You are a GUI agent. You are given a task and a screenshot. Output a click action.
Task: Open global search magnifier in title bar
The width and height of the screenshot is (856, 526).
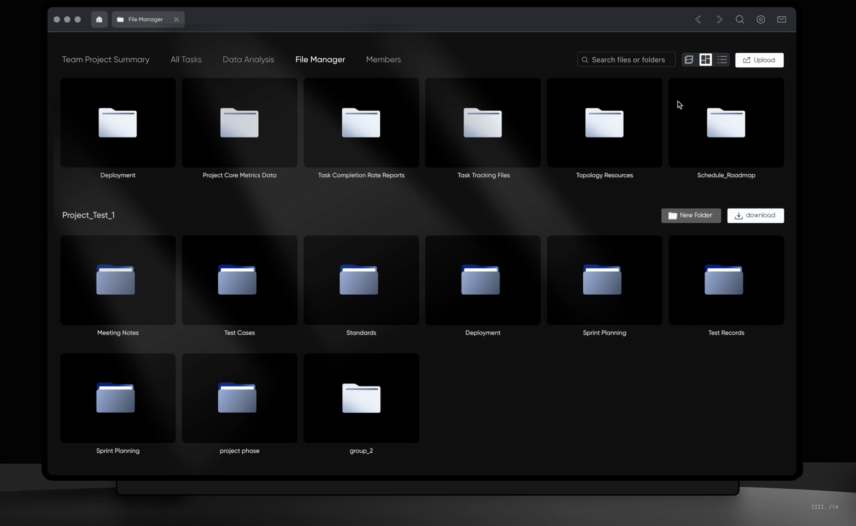[x=740, y=20]
